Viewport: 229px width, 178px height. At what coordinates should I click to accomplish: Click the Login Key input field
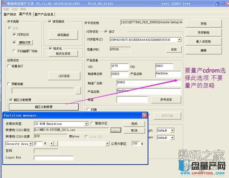[x=53, y=158]
